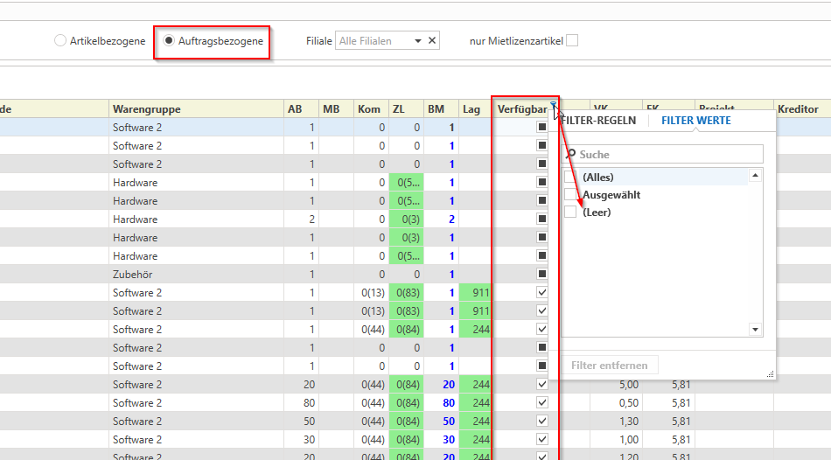The width and height of the screenshot is (831, 460).
Task: Click the filter icon on the Verfügbar column
Action: click(x=553, y=105)
